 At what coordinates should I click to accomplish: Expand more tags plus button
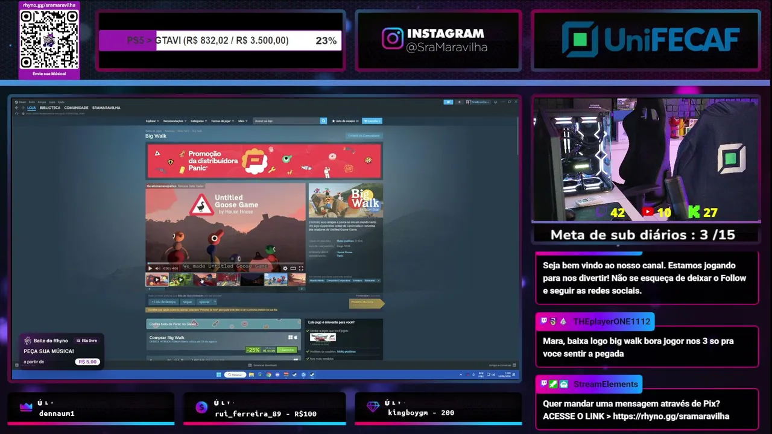pos(379,280)
